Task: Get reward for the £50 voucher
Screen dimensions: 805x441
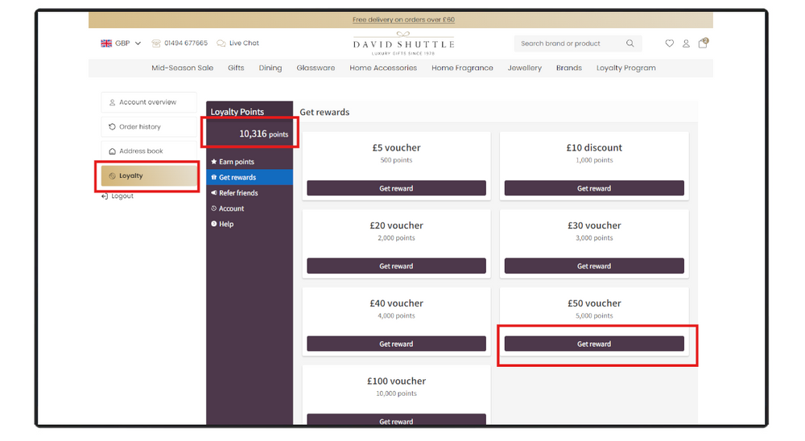Action: (594, 344)
